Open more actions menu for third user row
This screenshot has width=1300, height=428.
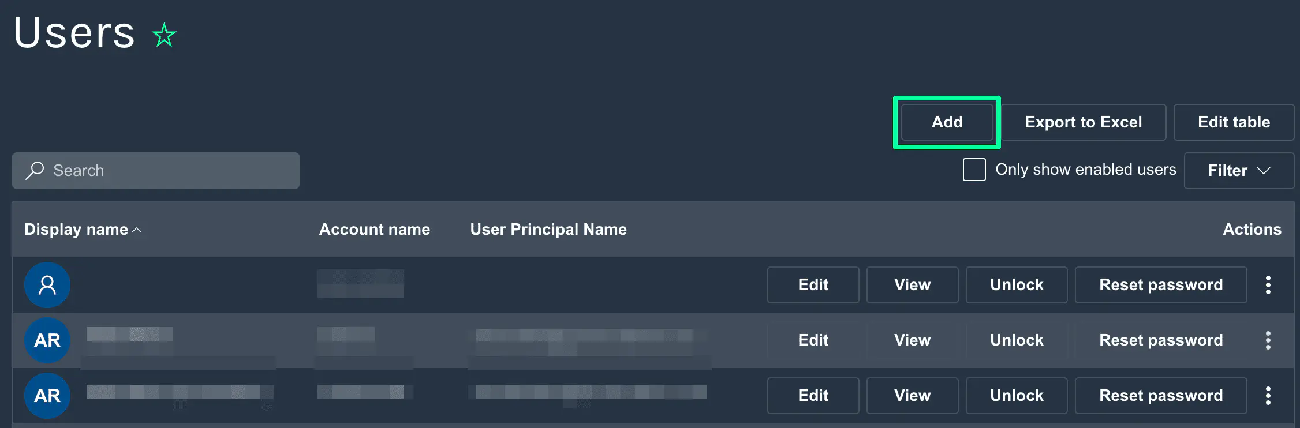pos(1268,396)
